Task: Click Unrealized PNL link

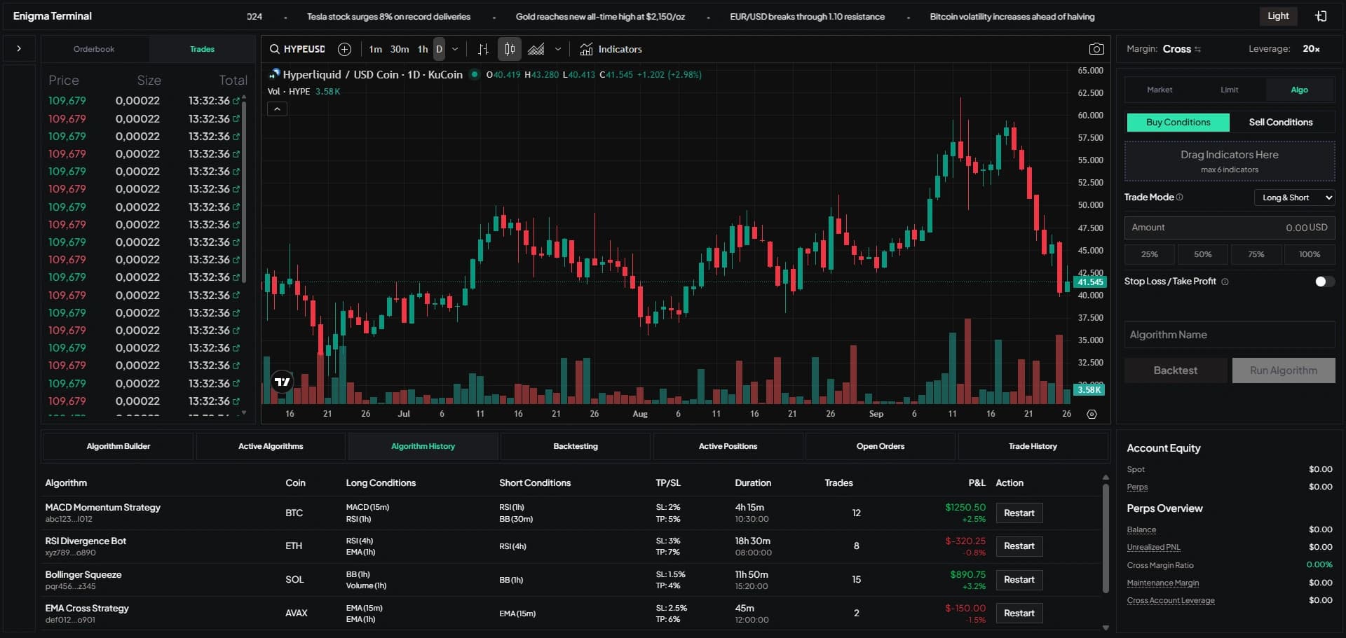Action: coord(1153,548)
